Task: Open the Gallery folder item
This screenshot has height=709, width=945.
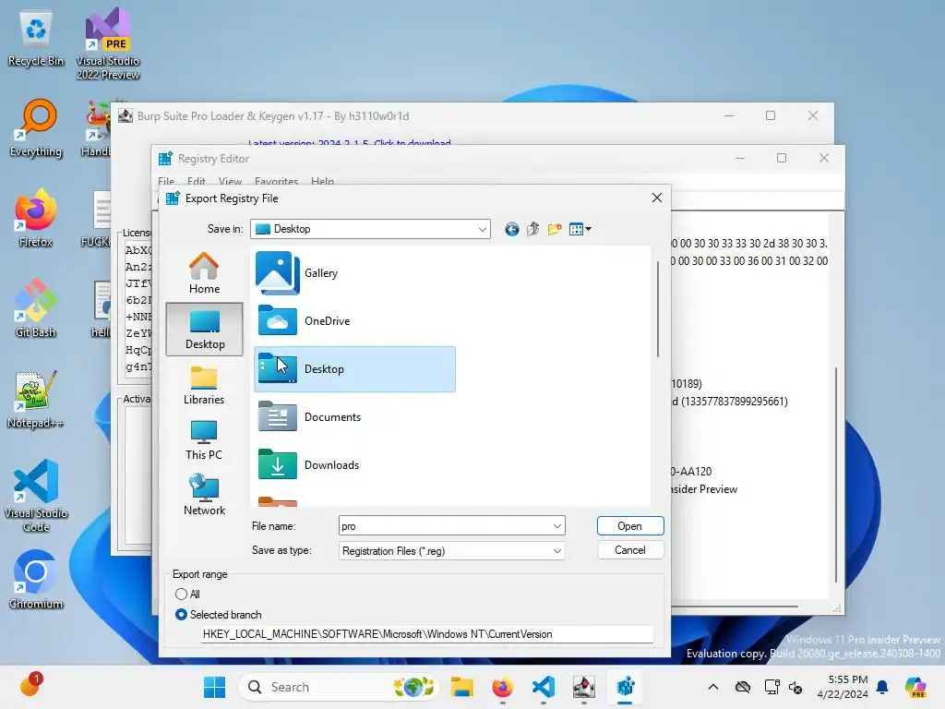Action: coord(354,273)
